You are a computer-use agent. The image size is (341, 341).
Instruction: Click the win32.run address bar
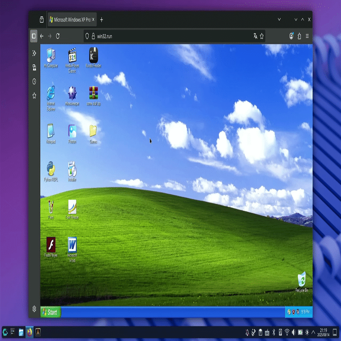point(174,36)
